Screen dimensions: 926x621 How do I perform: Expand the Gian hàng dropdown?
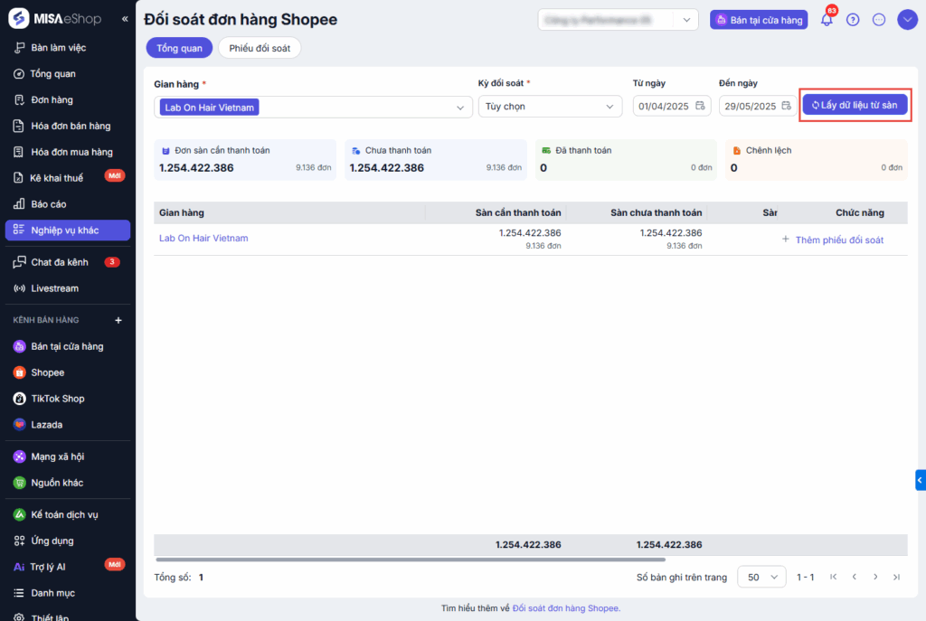tap(460, 108)
